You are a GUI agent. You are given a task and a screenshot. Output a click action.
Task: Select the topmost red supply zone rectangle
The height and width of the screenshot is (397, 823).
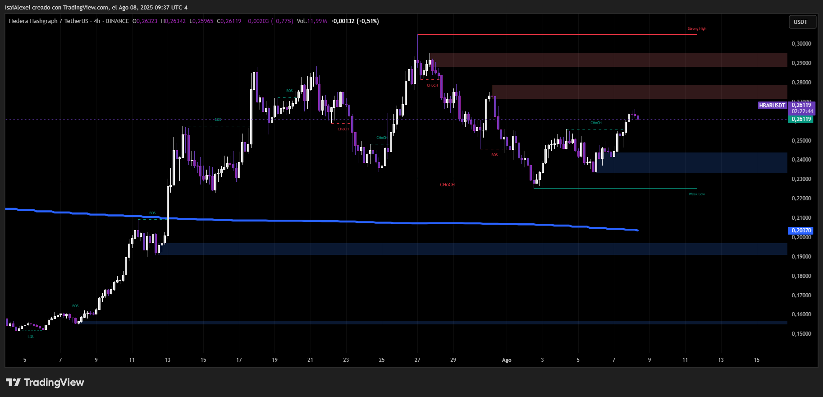(x=608, y=60)
